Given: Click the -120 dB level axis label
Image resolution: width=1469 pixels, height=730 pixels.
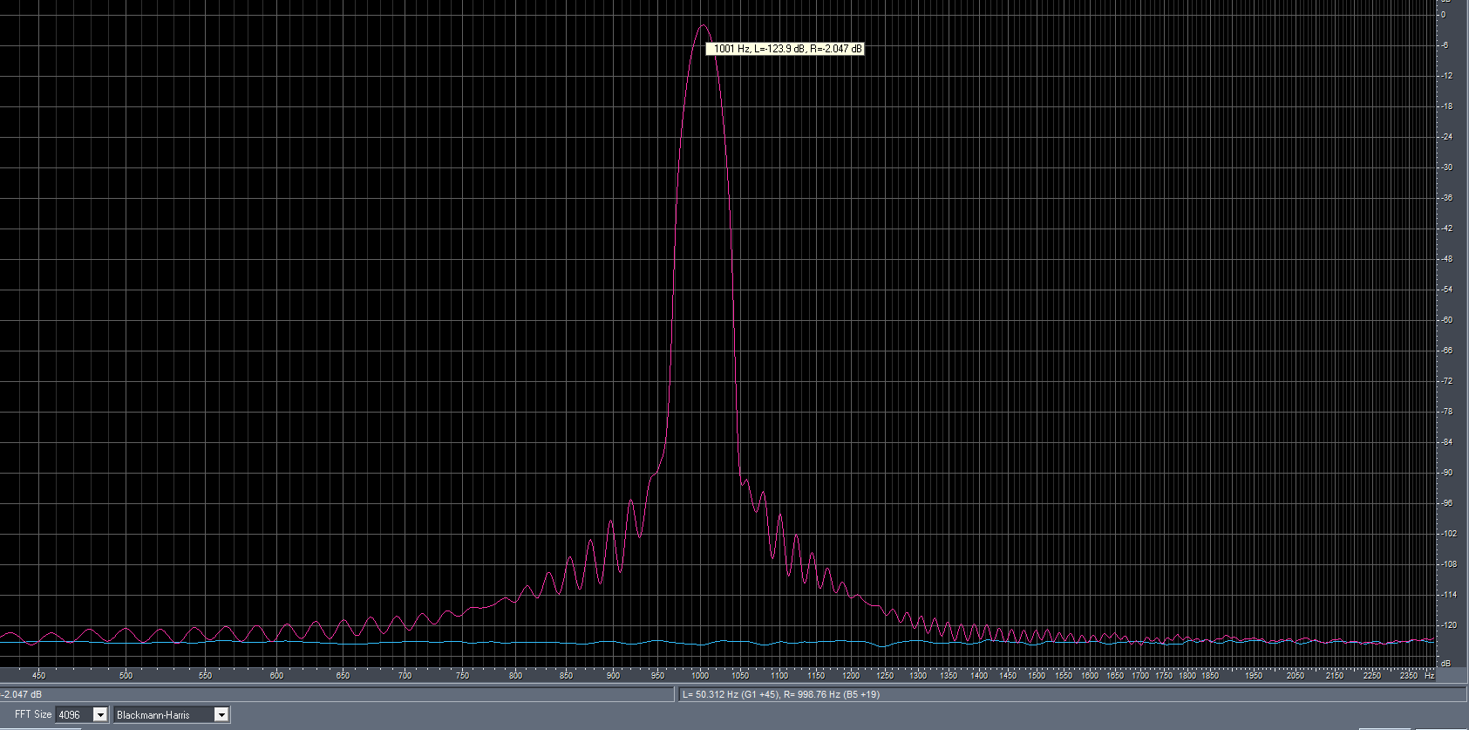Looking at the screenshot, I should (1447, 625).
